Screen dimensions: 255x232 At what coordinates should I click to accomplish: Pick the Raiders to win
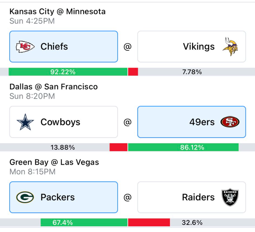[192, 197]
